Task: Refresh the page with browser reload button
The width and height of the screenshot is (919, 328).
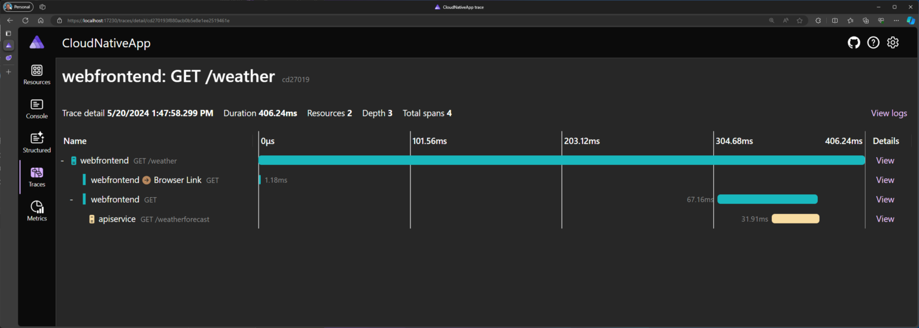Action: click(26, 20)
